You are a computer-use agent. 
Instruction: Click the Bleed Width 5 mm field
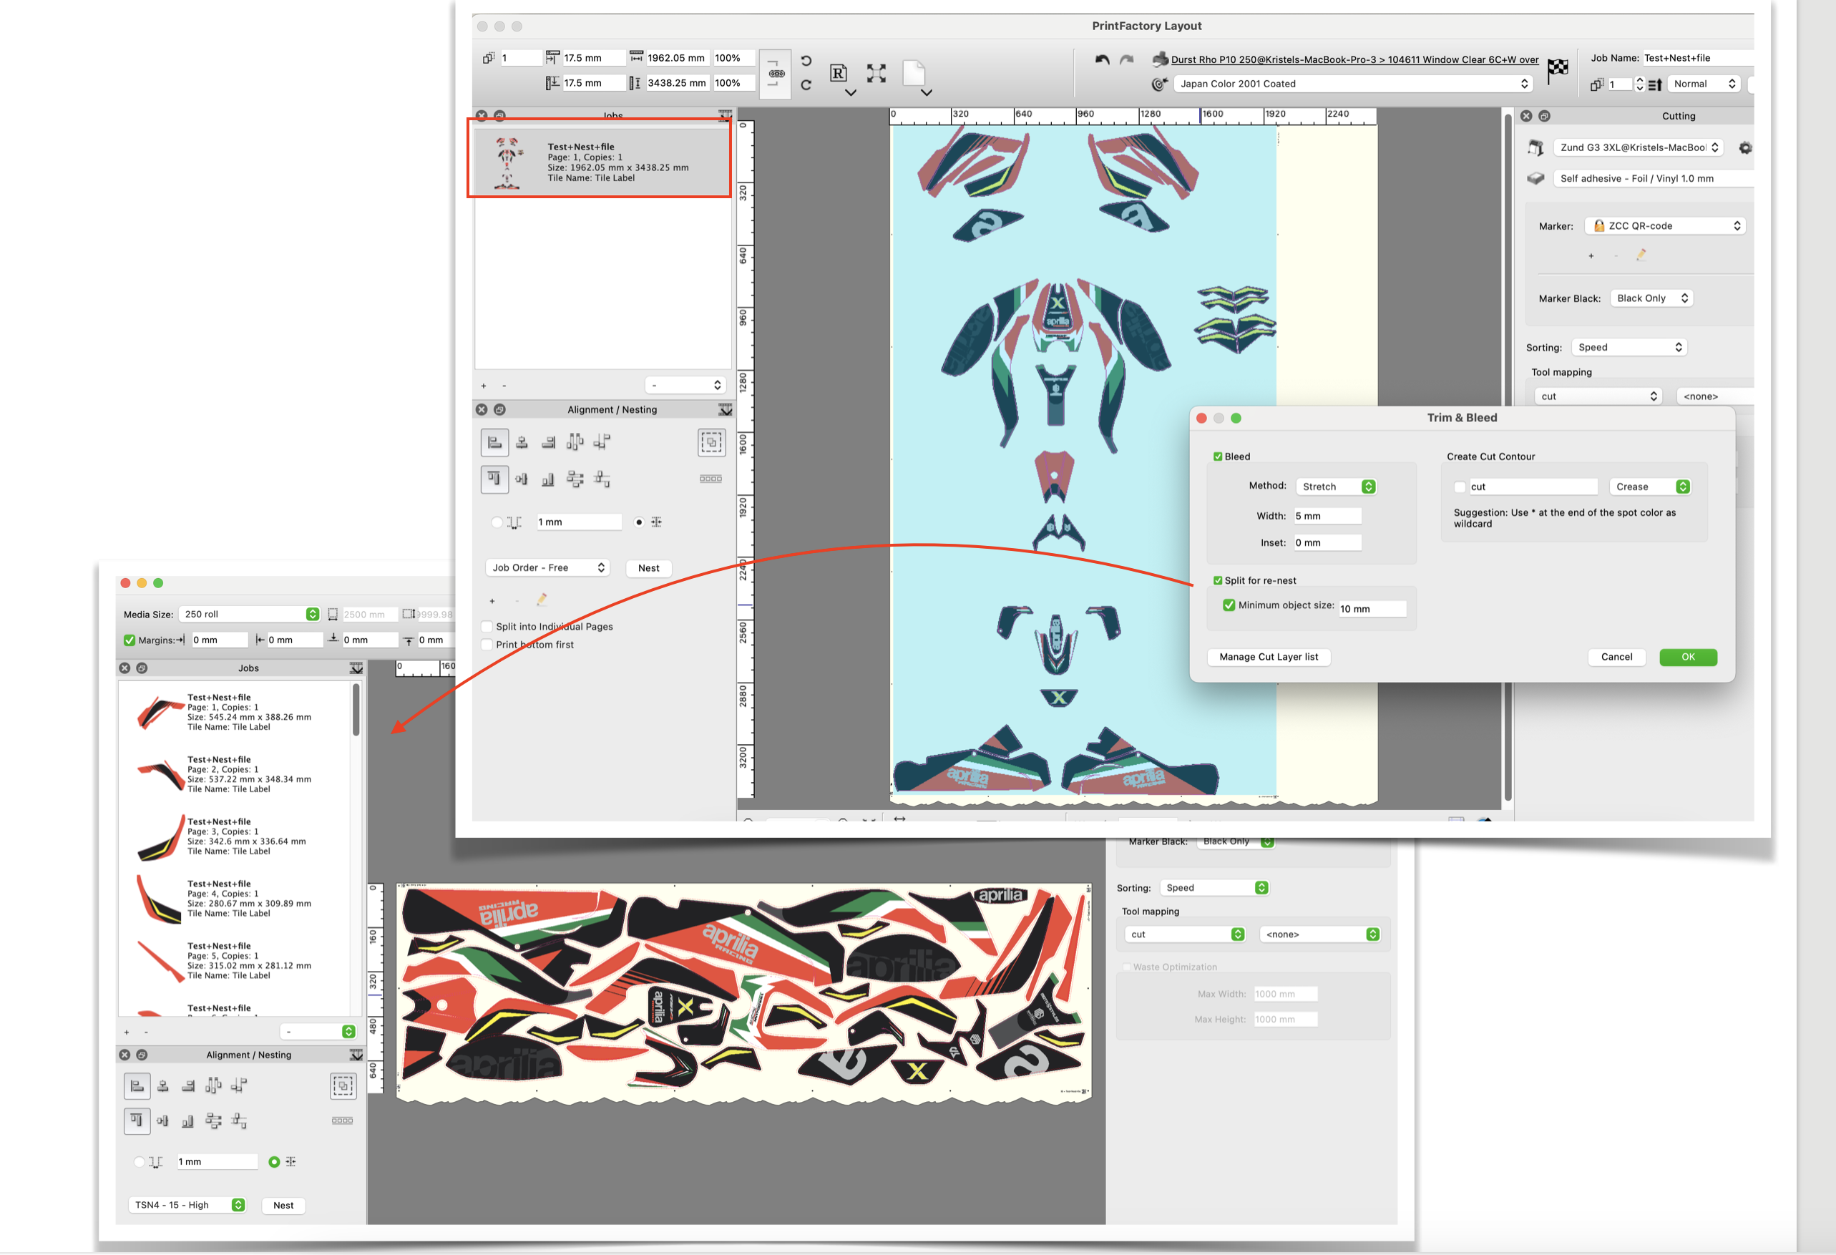(x=1327, y=517)
